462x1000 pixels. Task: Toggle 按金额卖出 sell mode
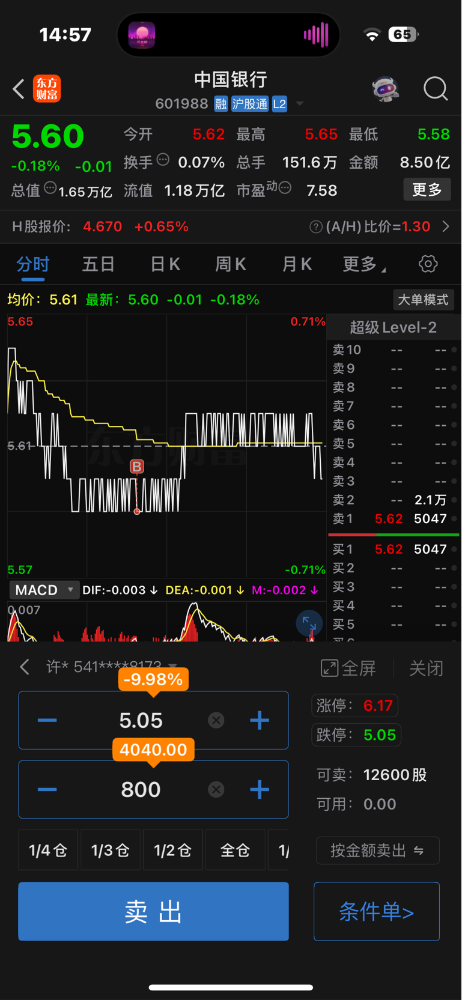[378, 850]
